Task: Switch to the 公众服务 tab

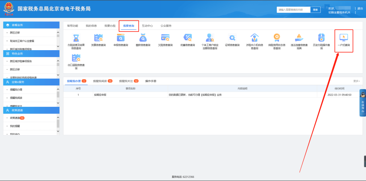Action: point(166,26)
